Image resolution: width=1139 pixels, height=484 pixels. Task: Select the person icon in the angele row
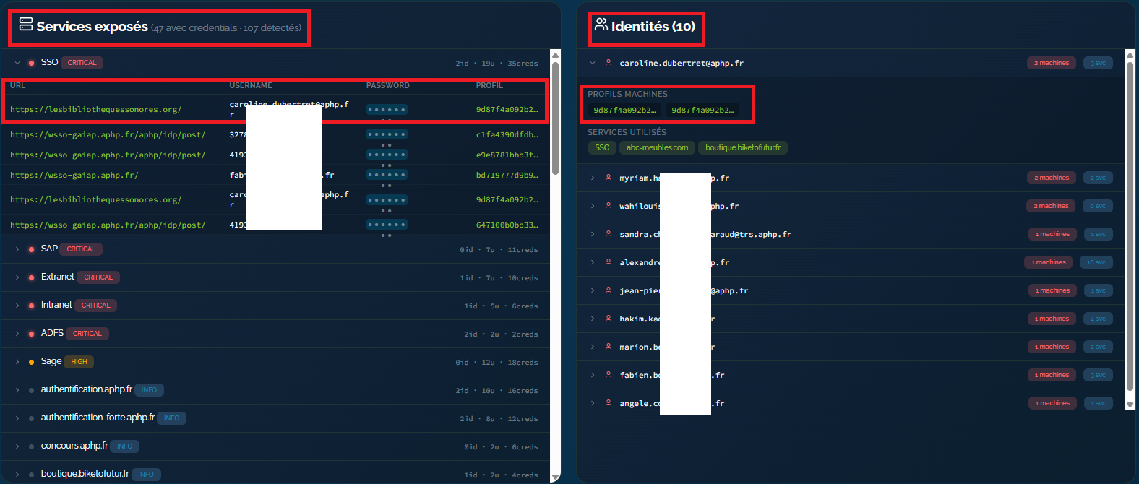[x=609, y=403]
